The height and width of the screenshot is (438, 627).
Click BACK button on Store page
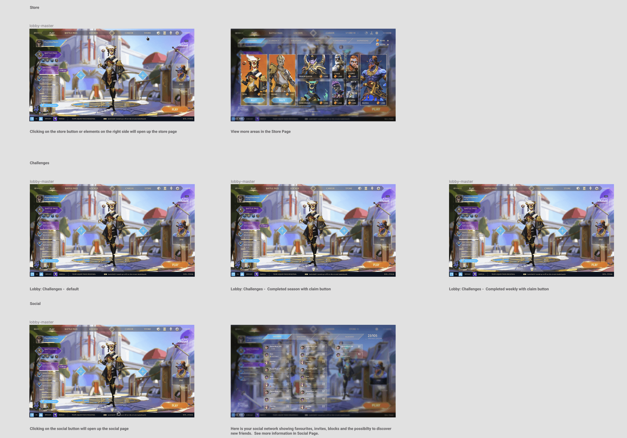(239, 119)
